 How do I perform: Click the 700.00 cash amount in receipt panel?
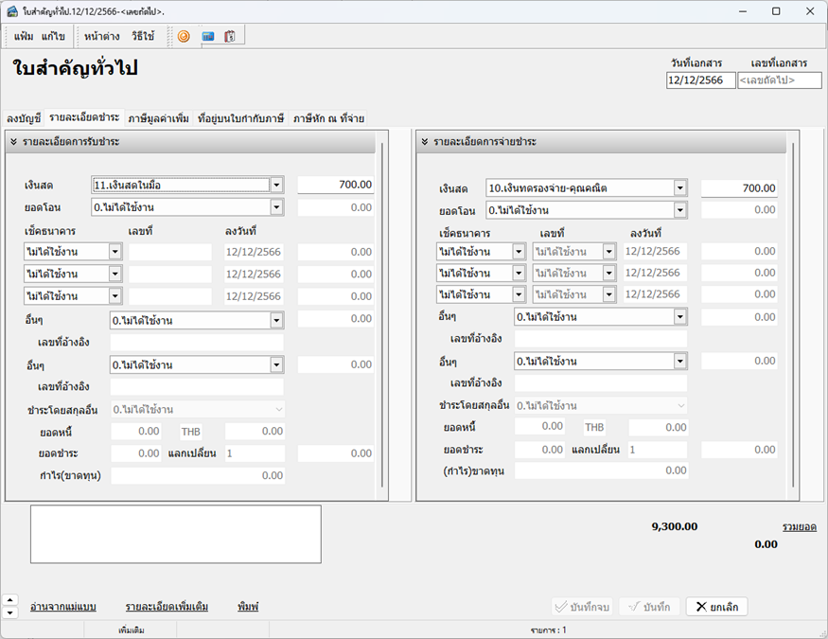[x=335, y=185]
